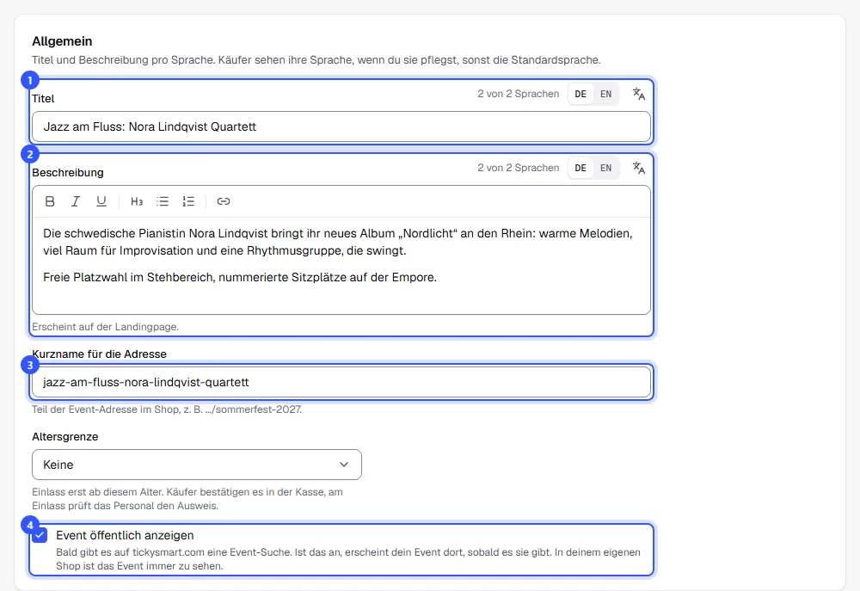860x591 pixels.
Task: Toggle bold formatting in the Beschreibung editor
Action: coord(50,201)
